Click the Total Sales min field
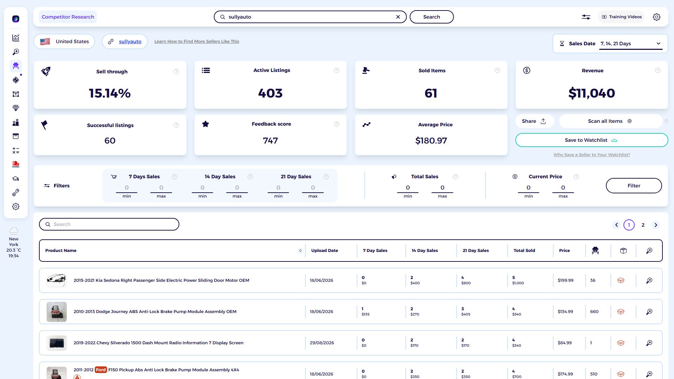 coord(408,188)
